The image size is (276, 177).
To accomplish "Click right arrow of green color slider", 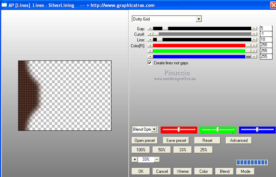I will click(254, 51).
